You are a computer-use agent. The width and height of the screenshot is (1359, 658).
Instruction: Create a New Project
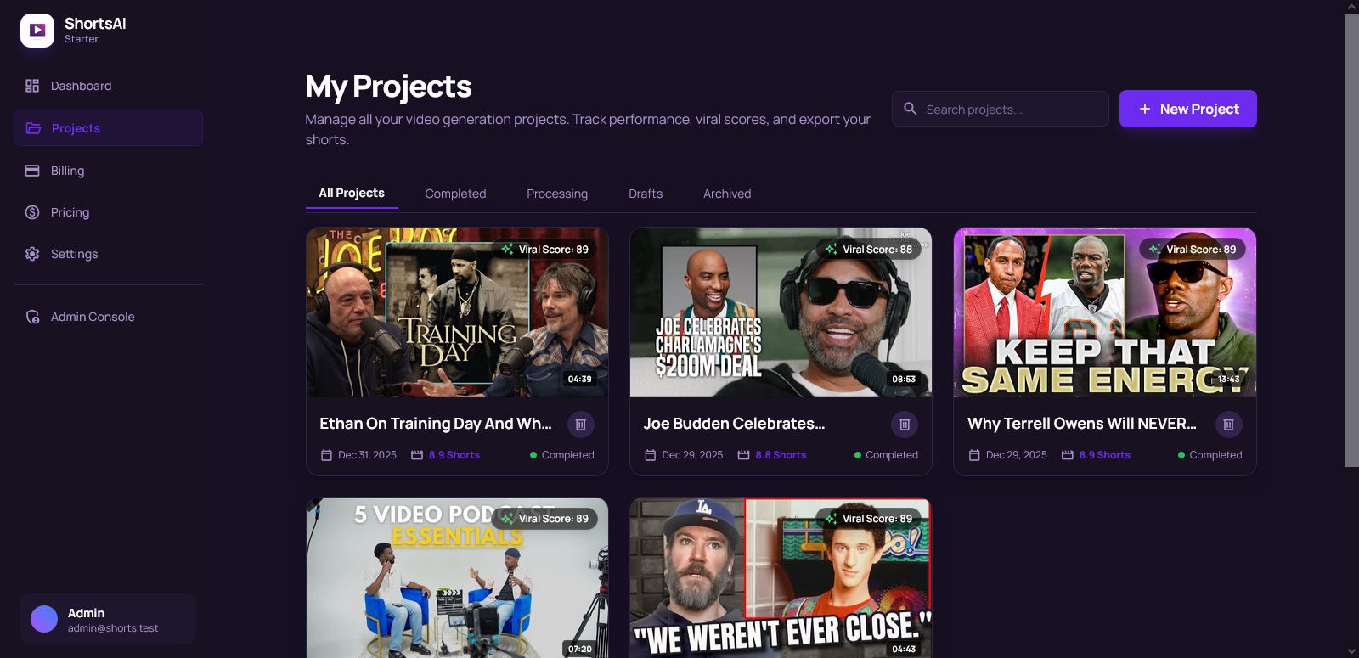tap(1188, 109)
